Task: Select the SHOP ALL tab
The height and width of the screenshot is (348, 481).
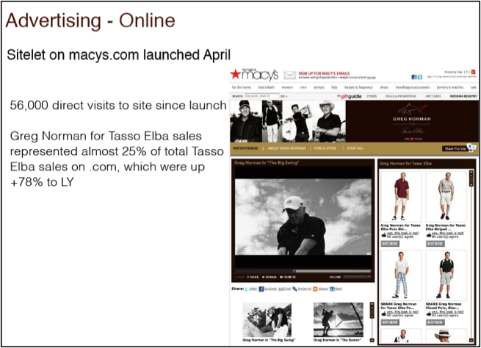Action: point(355,148)
